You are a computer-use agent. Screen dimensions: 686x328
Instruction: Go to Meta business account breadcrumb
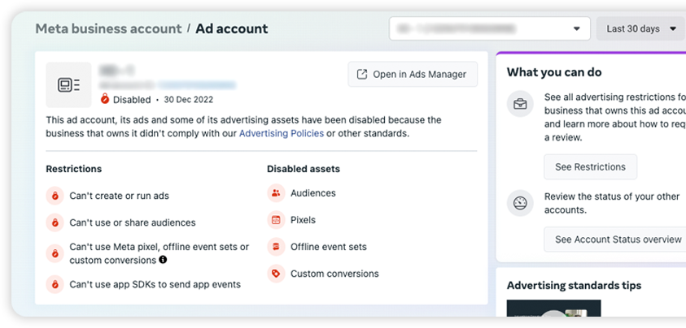click(108, 29)
